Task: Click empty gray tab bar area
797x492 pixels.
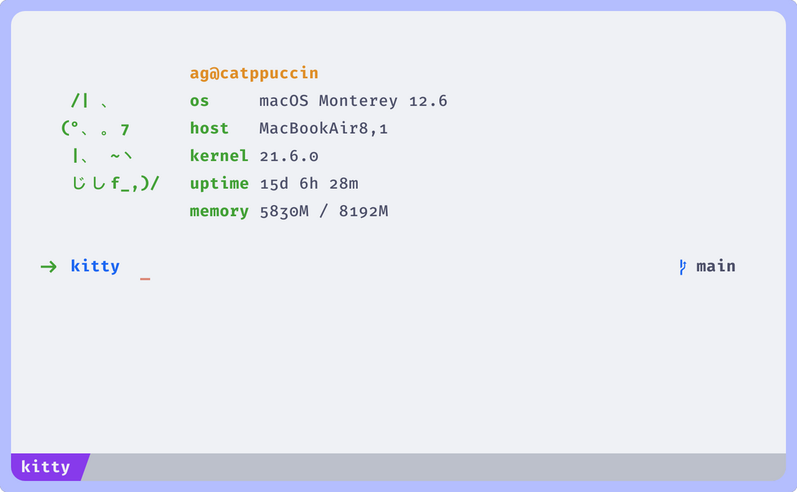Action: click(x=437, y=467)
